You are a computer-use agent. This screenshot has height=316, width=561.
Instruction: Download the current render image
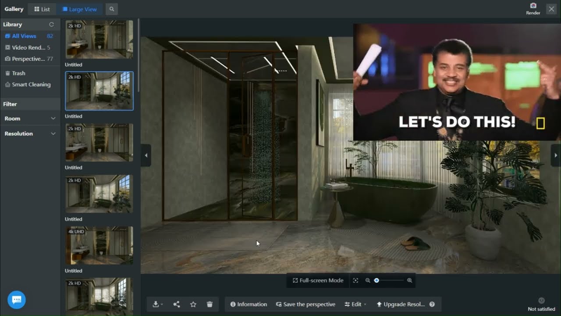point(156,304)
